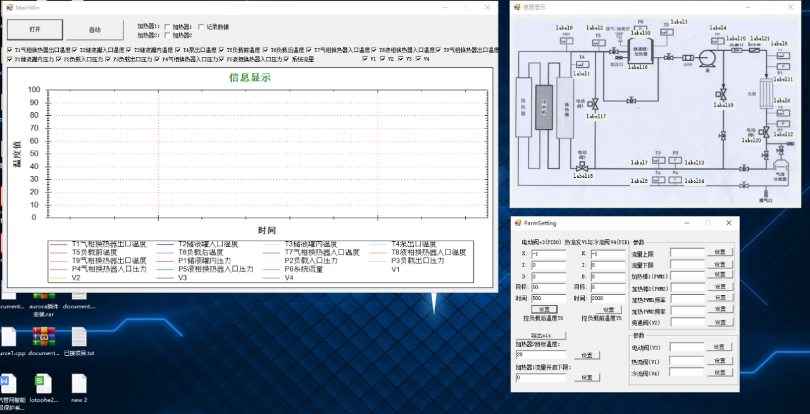The width and height of the screenshot is (810, 414).
Task: Click the ParmSetting window title icon
Action: pyautogui.click(x=517, y=223)
